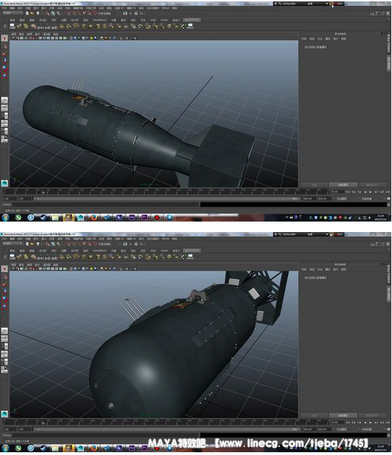
Task: Open the menu set dropdown in lower Maya window
Action: coord(13,244)
